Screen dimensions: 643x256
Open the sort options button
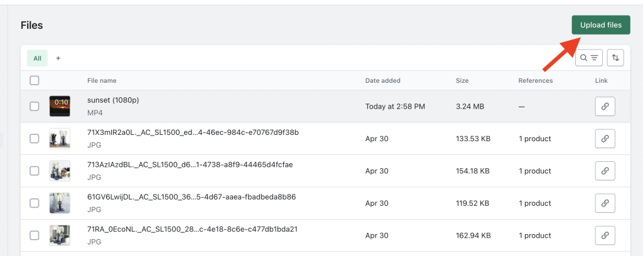click(615, 58)
